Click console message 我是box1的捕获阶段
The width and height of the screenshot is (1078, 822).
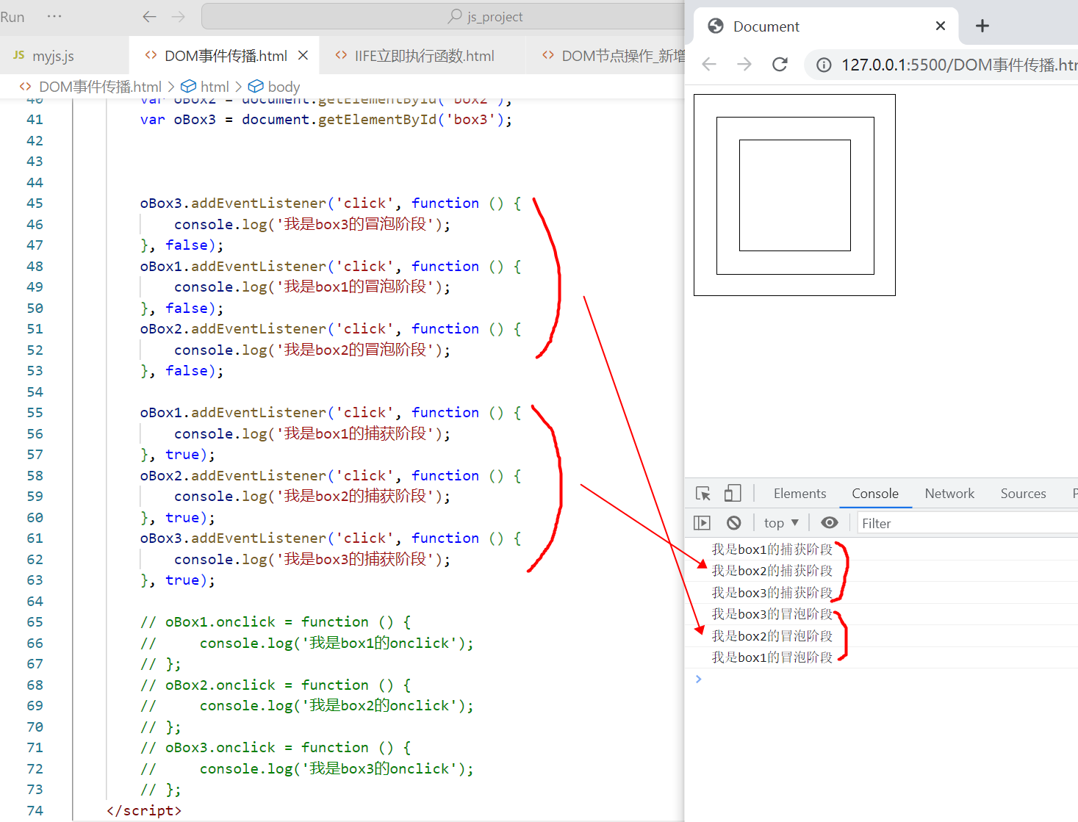click(x=772, y=549)
